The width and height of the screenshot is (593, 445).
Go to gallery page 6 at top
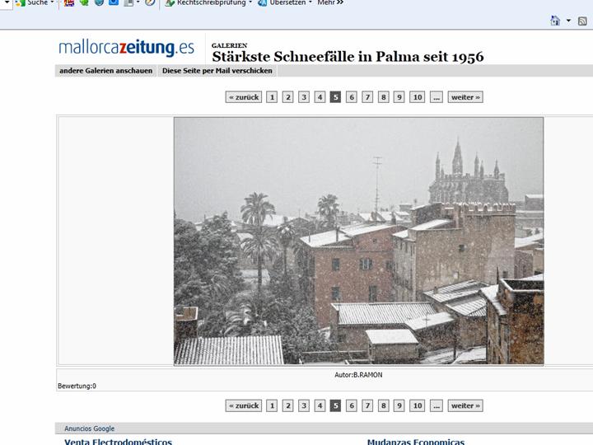click(352, 97)
